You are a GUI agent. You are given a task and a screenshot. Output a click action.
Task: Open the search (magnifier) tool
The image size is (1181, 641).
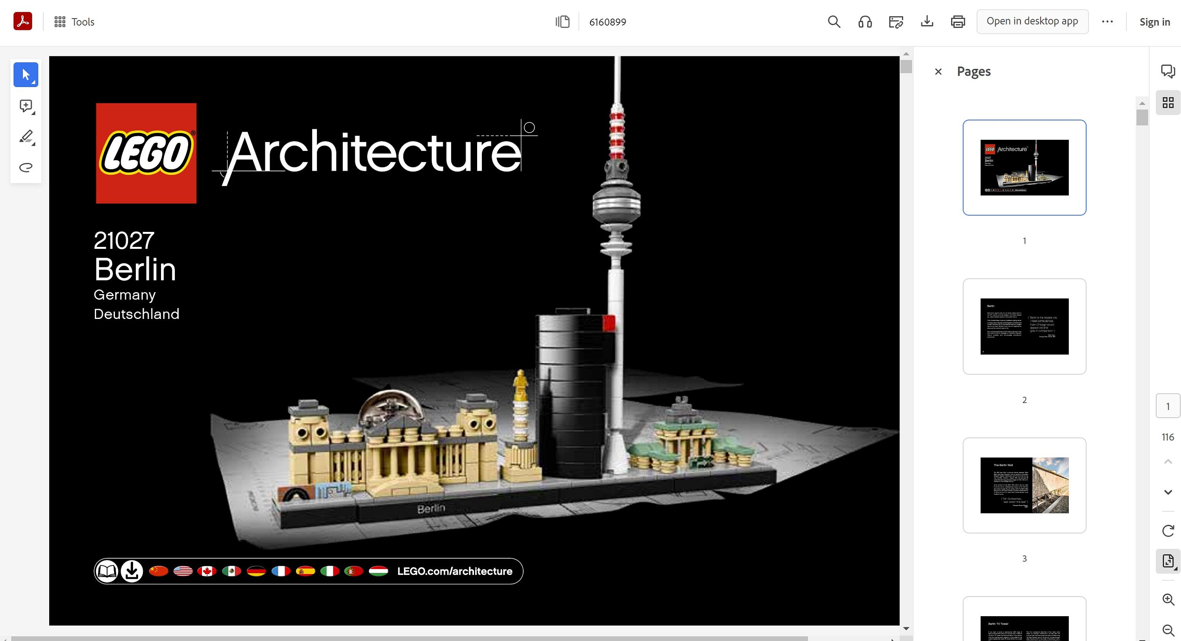pyautogui.click(x=834, y=22)
